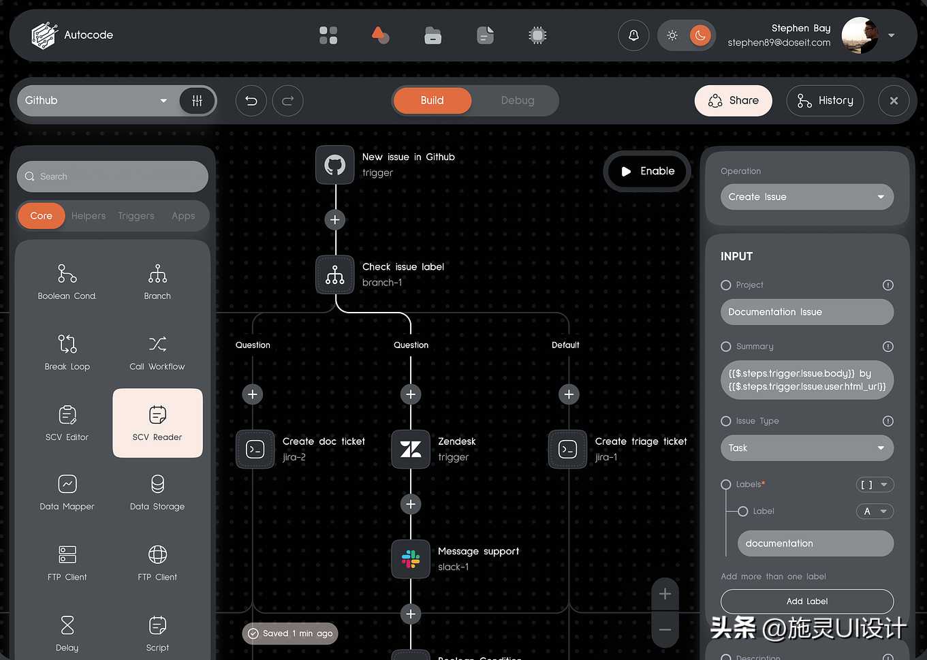This screenshot has height=660, width=927.
Task: Click the documentation label input
Action: [x=816, y=544]
